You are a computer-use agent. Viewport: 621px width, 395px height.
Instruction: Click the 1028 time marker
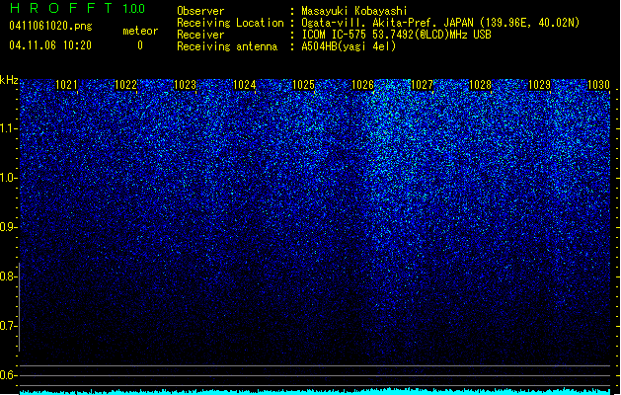481,85
